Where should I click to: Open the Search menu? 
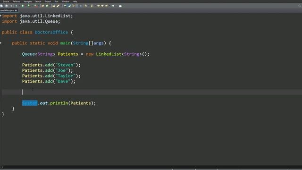click(x=38, y=1)
